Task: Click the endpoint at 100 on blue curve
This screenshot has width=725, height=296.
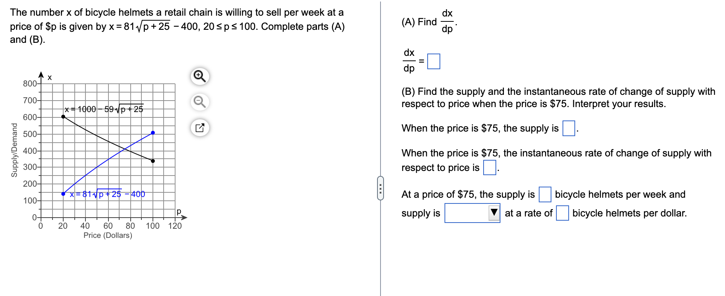Action: pyautogui.click(x=153, y=132)
